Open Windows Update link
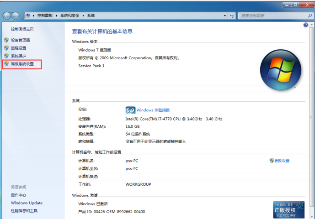The height and width of the screenshot is (219, 315). pos(27,203)
